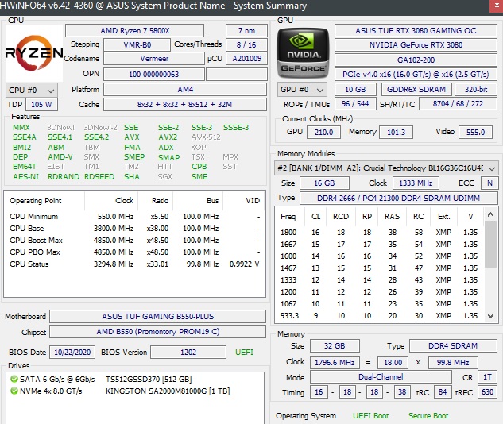Click the Vermeer codename field
The height and width of the screenshot is (424, 503).
[154, 59]
